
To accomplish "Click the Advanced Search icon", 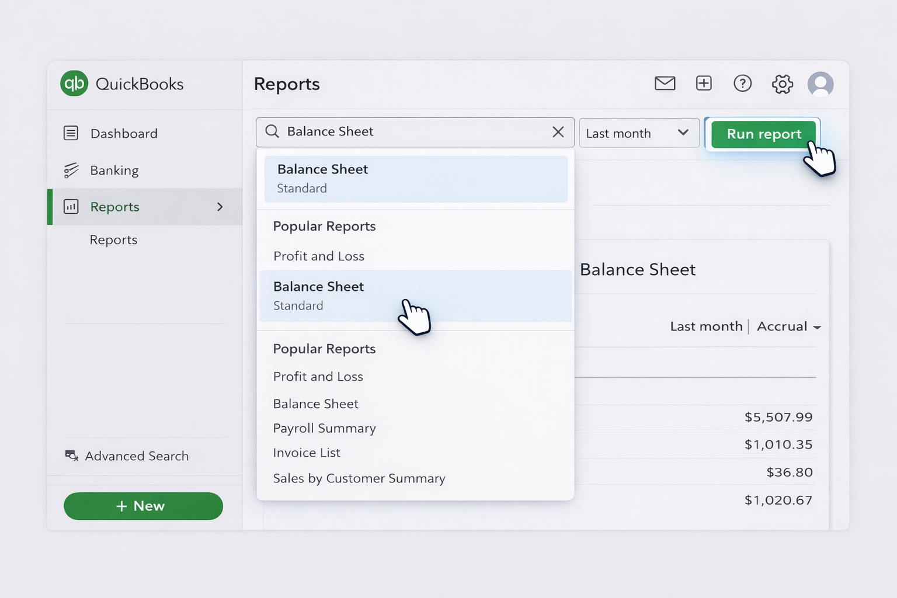I will click(x=71, y=456).
